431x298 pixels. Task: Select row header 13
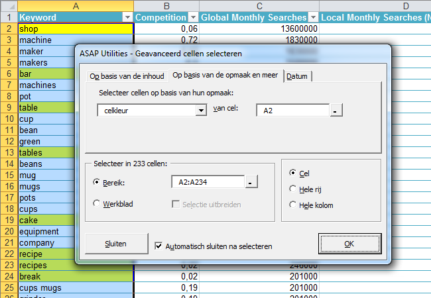pyautogui.click(x=9, y=152)
